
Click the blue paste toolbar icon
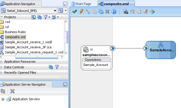101,12
